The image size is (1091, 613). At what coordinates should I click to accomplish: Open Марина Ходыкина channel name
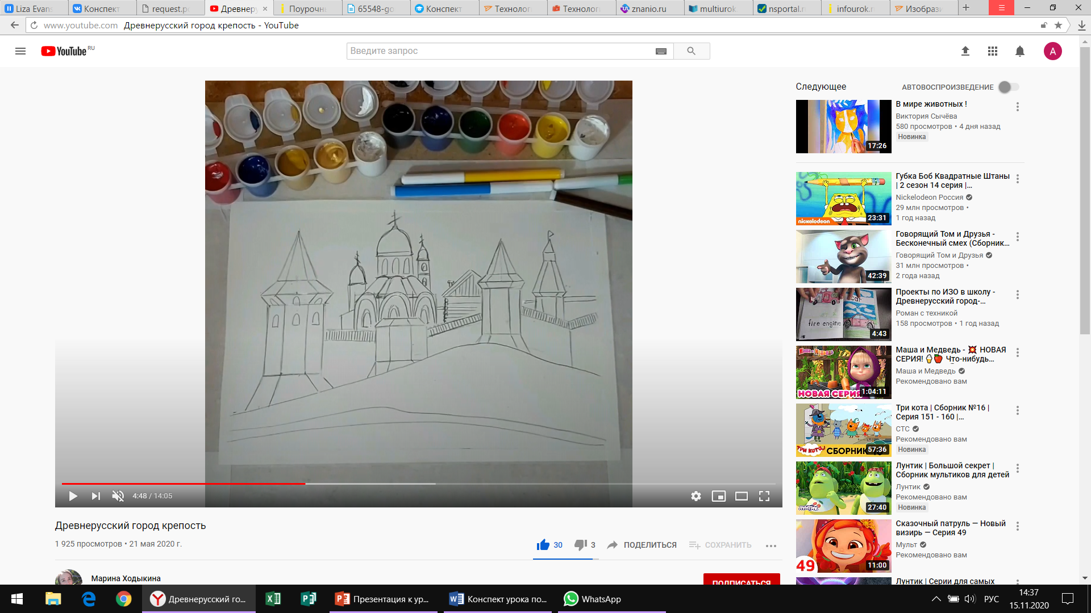click(126, 578)
